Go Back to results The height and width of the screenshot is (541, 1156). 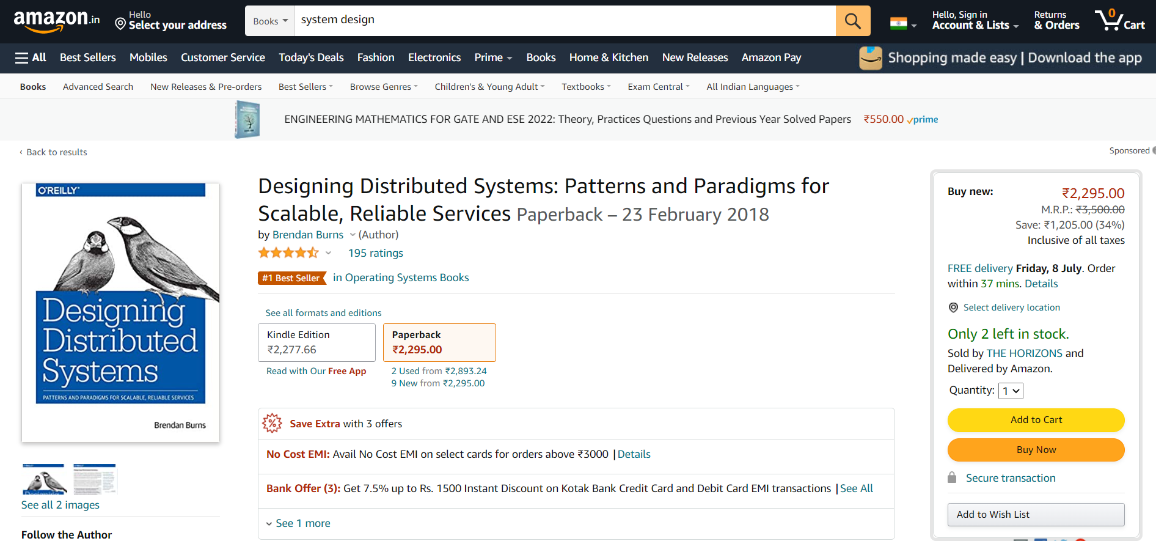tap(53, 152)
